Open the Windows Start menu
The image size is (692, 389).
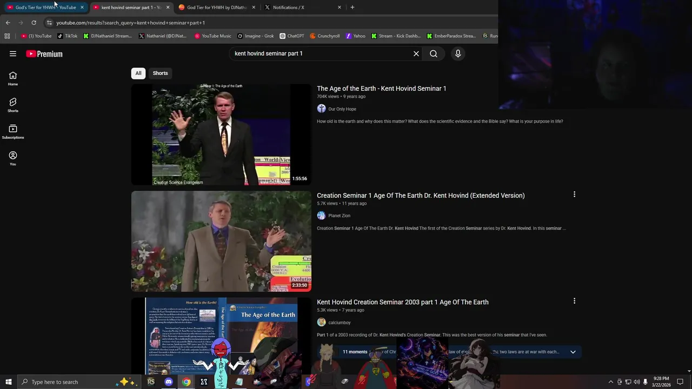[x=8, y=382]
